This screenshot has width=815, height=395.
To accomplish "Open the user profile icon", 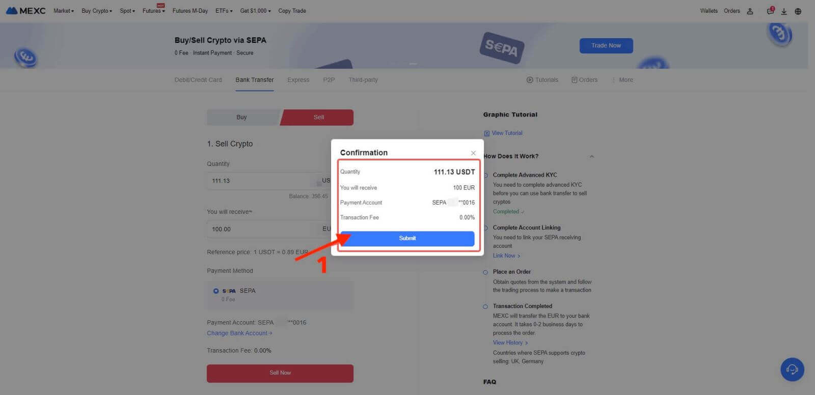I will (750, 11).
